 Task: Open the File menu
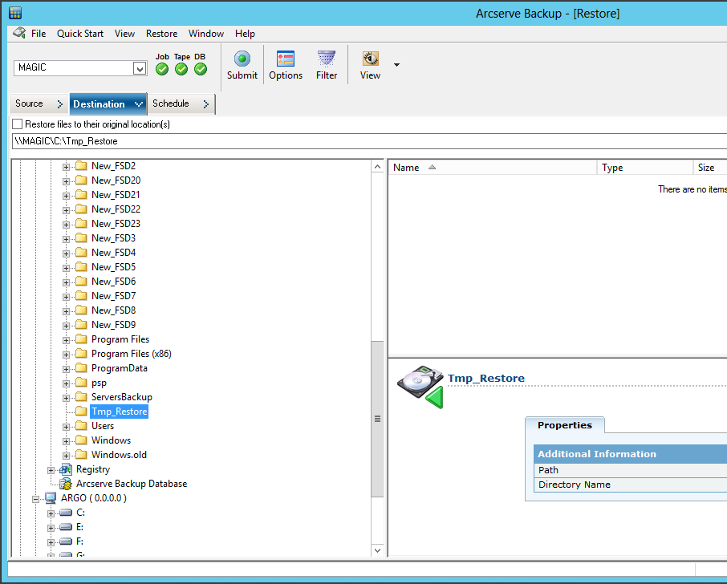pos(39,34)
